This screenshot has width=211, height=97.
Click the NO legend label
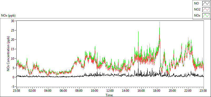pyautogui.click(x=196, y=4)
